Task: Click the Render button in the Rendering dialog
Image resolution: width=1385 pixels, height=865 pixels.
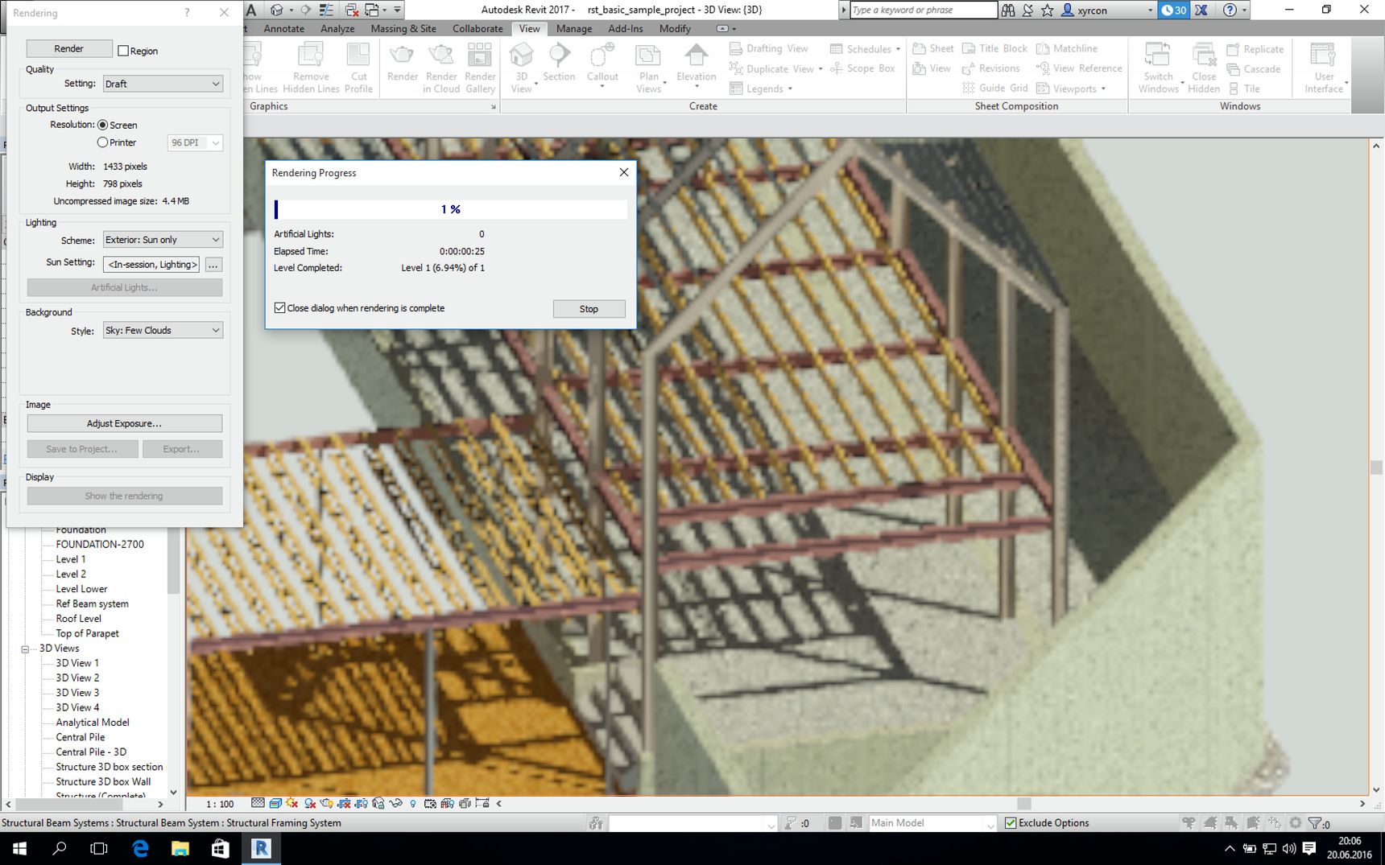Action: 69,48
